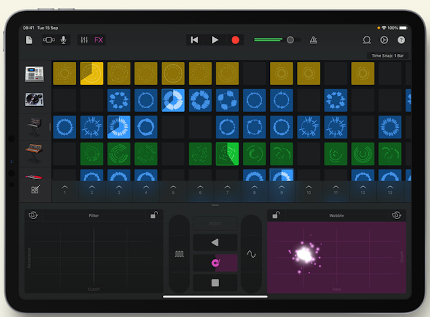
Task: Open Time Snap: 1 Bar menu
Action: (x=388, y=56)
